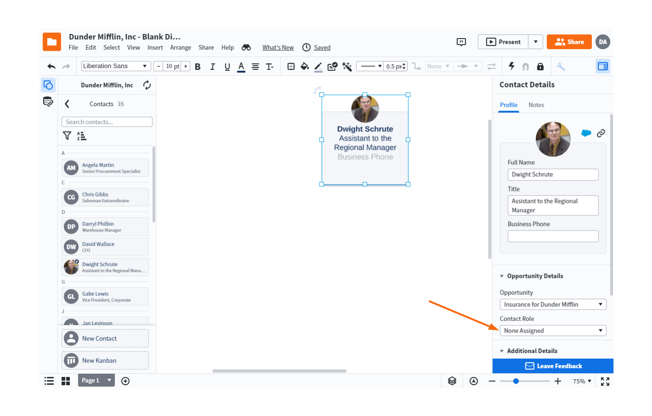Screen dimensions: 652x416
Task: Select the Angela Martin contact
Action: click(105, 168)
